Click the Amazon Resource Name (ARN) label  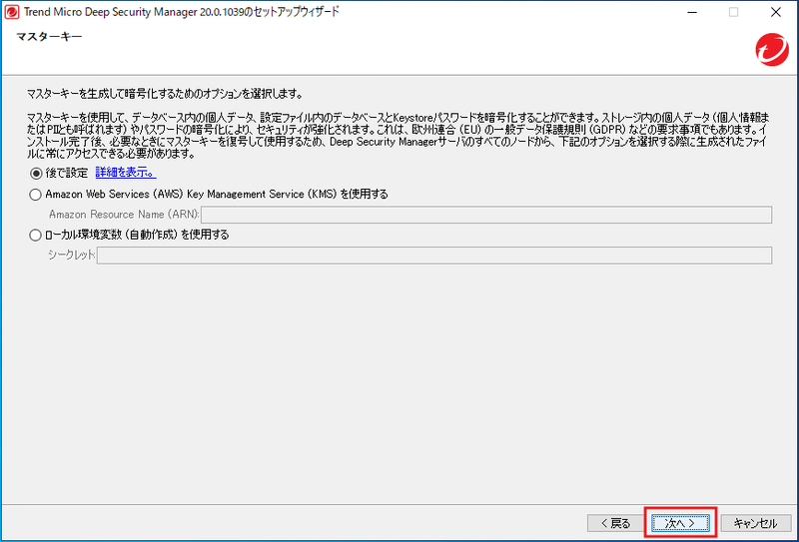point(124,215)
